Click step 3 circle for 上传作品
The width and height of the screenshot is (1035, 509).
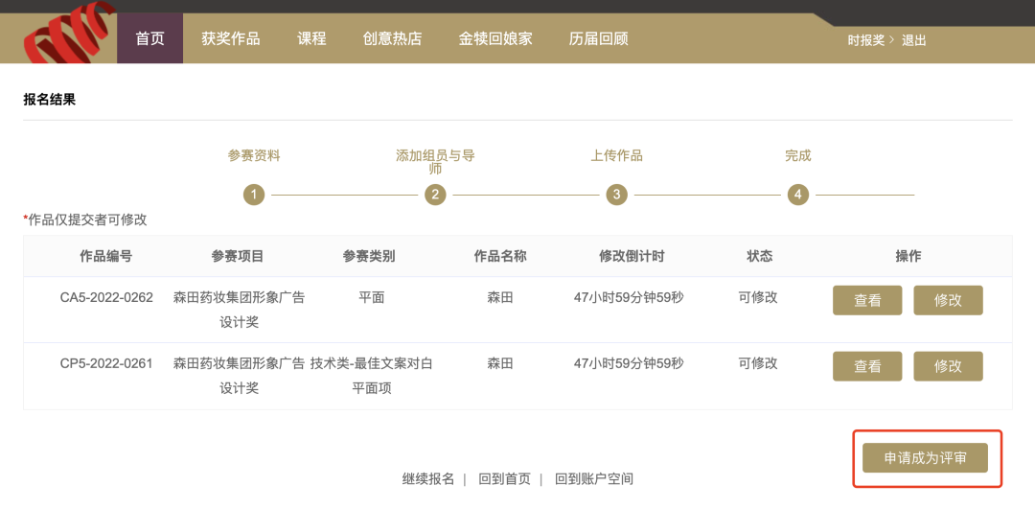coord(616,195)
